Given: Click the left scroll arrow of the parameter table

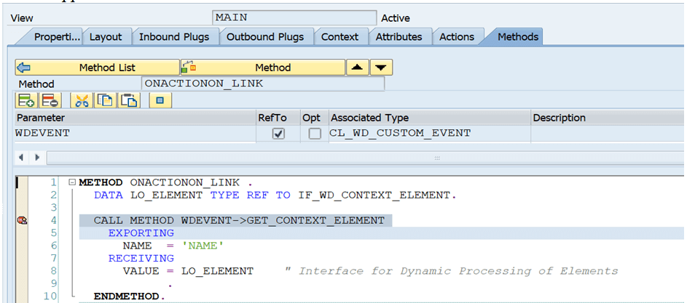Looking at the screenshot, I should coord(20,157).
